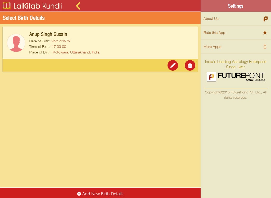Viewport: 271px width, 198px height.
Task: Click the FuturePoint square logo icon
Action: tap(211, 77)
